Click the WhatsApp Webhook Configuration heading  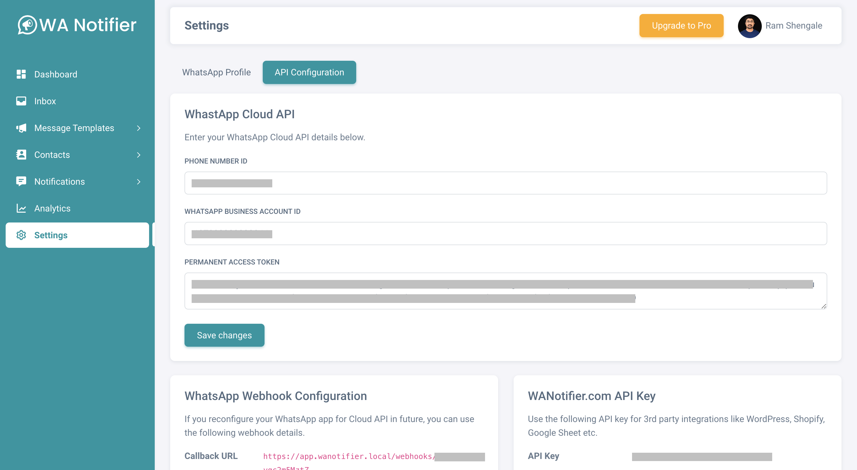click(276, 396)
